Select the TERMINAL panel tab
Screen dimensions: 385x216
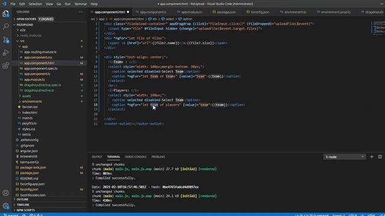[114, 157]
